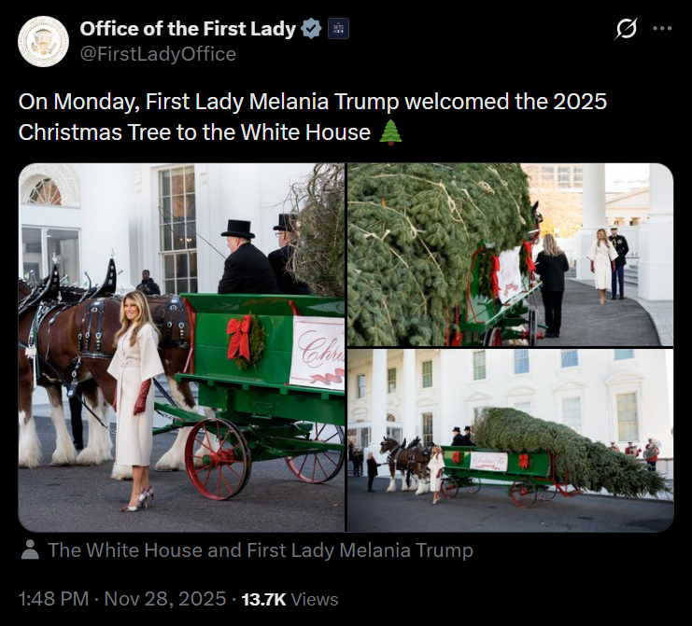Click the tagged-people silhouette icon below photos
Image resolution: width=692 pixels, height=626 pixels.
(30, 549)
